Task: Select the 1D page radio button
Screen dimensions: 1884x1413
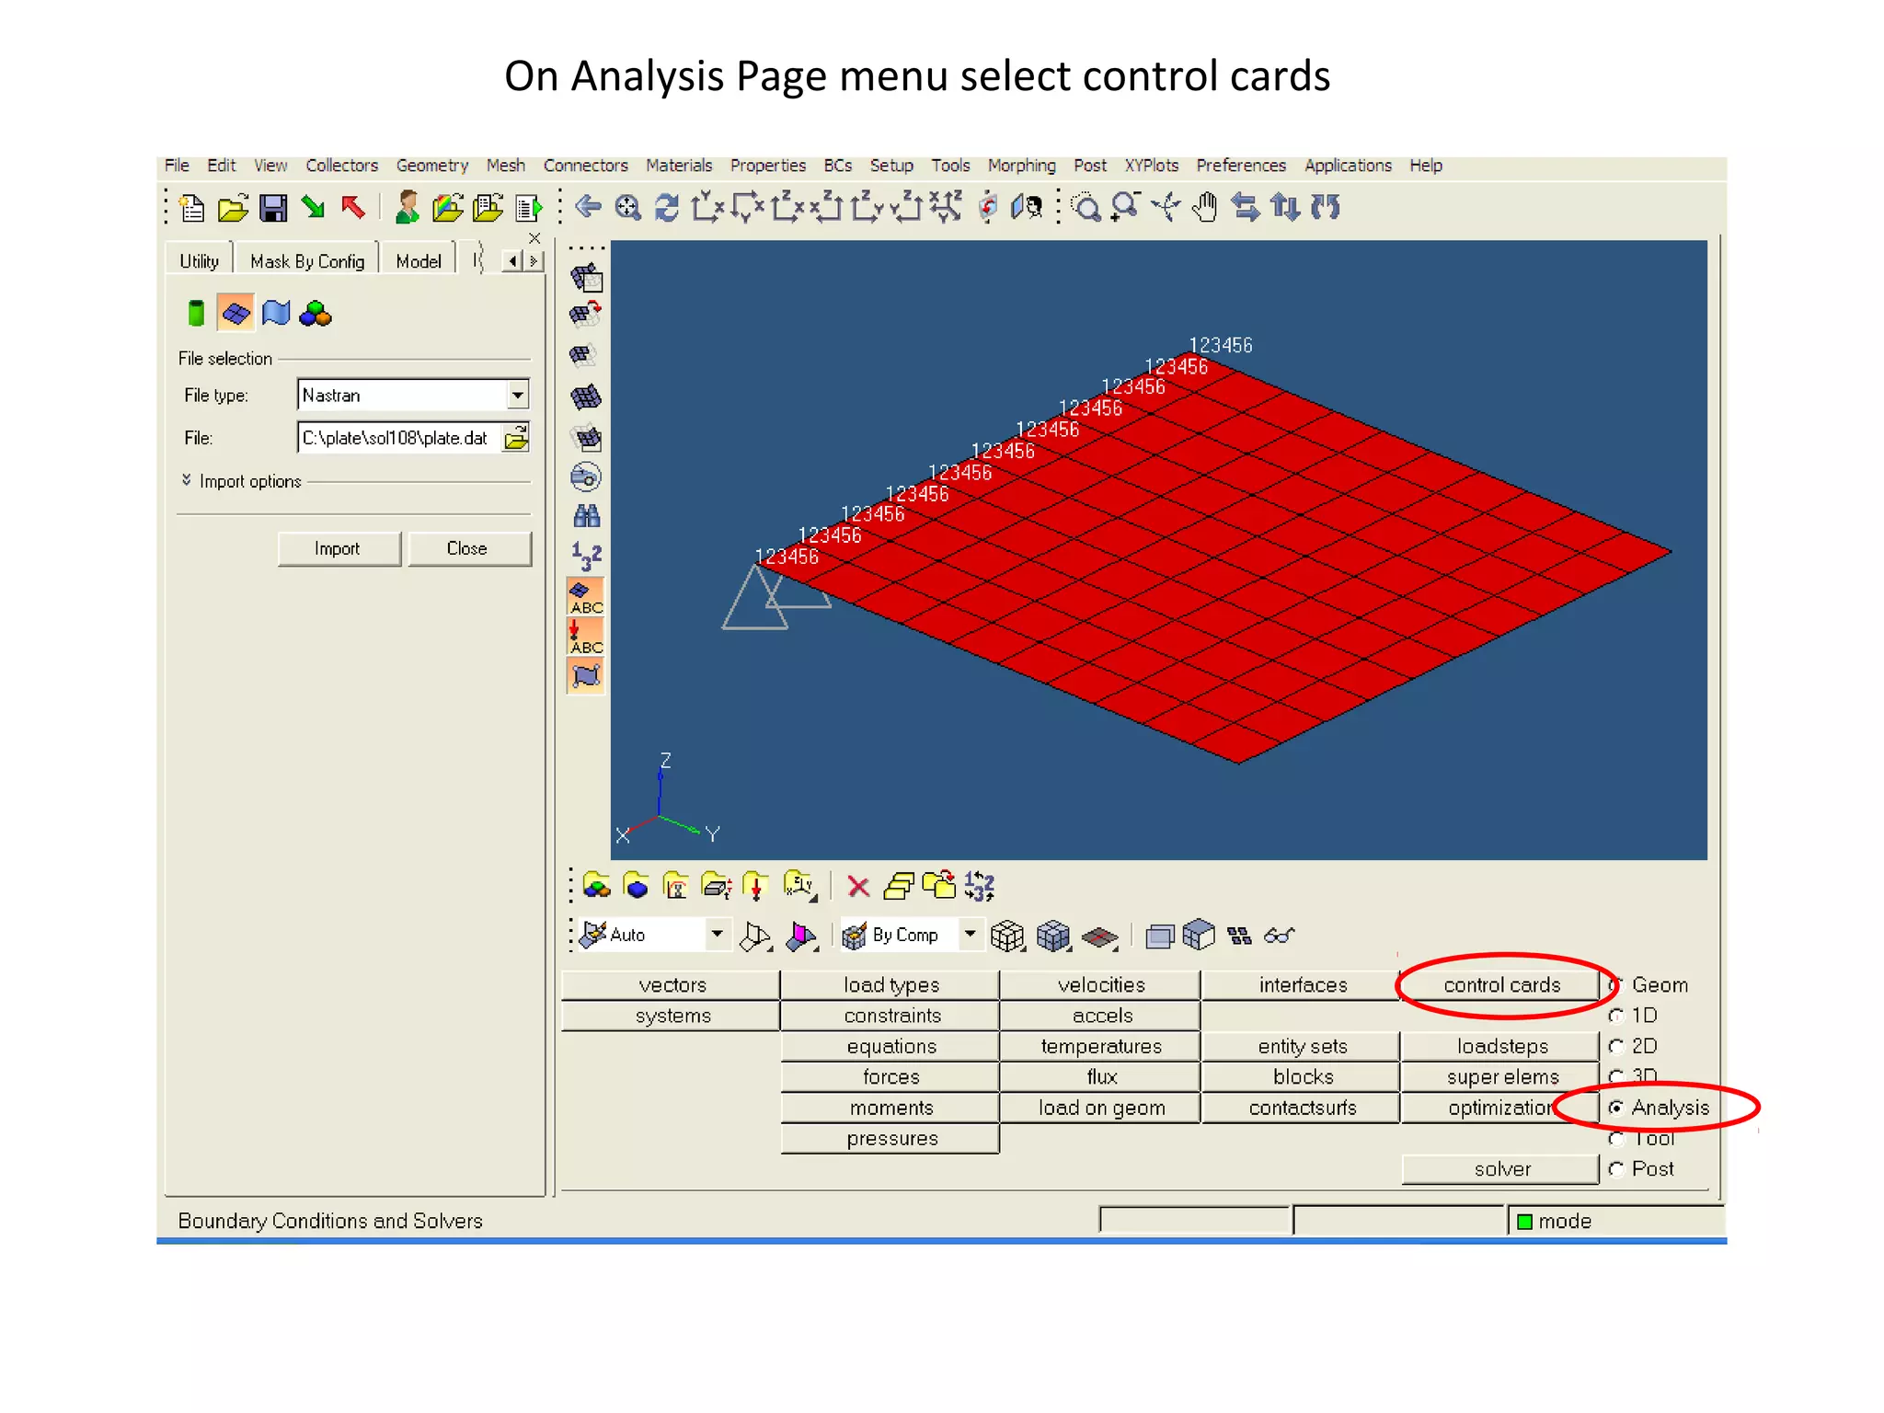Action: click(x=1616, y=1016)
